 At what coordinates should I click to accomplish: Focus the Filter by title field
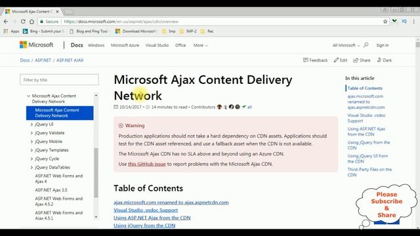[x=59, y=80]
